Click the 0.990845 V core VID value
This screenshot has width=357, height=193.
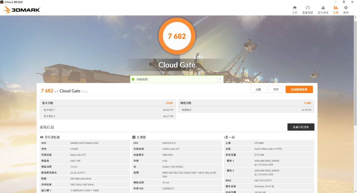coord(168,188)
